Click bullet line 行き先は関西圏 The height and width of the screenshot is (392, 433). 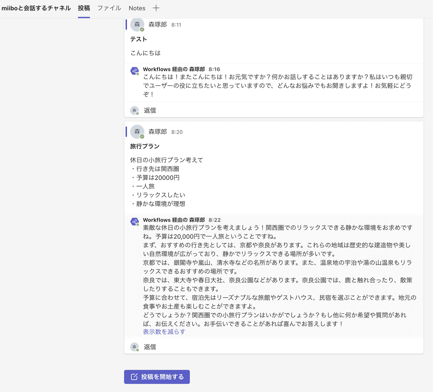coord(155,169)
